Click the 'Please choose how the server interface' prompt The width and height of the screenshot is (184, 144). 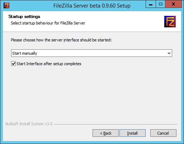pyautogui.click(x=61, y=40)
